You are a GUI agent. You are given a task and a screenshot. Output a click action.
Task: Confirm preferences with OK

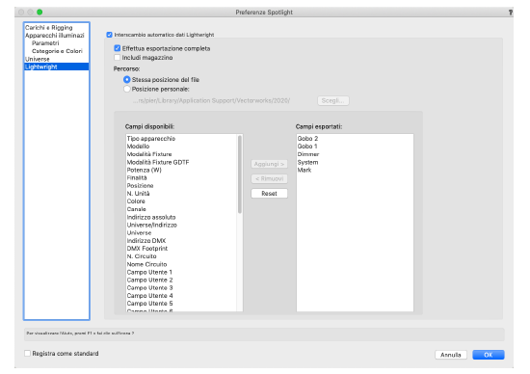tap(489, 355)
